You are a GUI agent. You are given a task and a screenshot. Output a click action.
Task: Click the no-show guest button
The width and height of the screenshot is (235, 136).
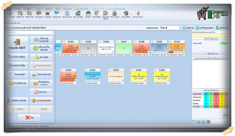17,100
